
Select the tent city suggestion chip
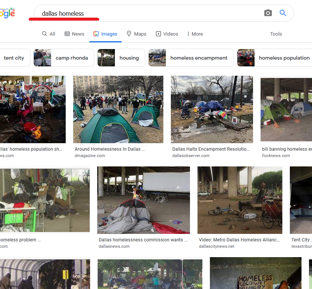coord(14,58)
